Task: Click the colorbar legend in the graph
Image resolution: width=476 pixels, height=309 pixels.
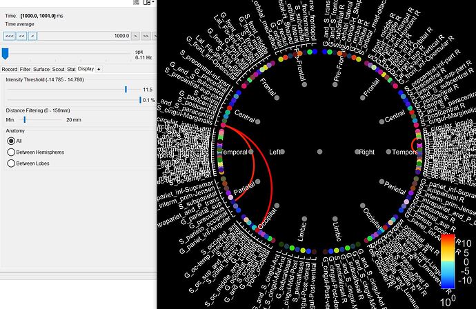Action: [x=448, y=261]
